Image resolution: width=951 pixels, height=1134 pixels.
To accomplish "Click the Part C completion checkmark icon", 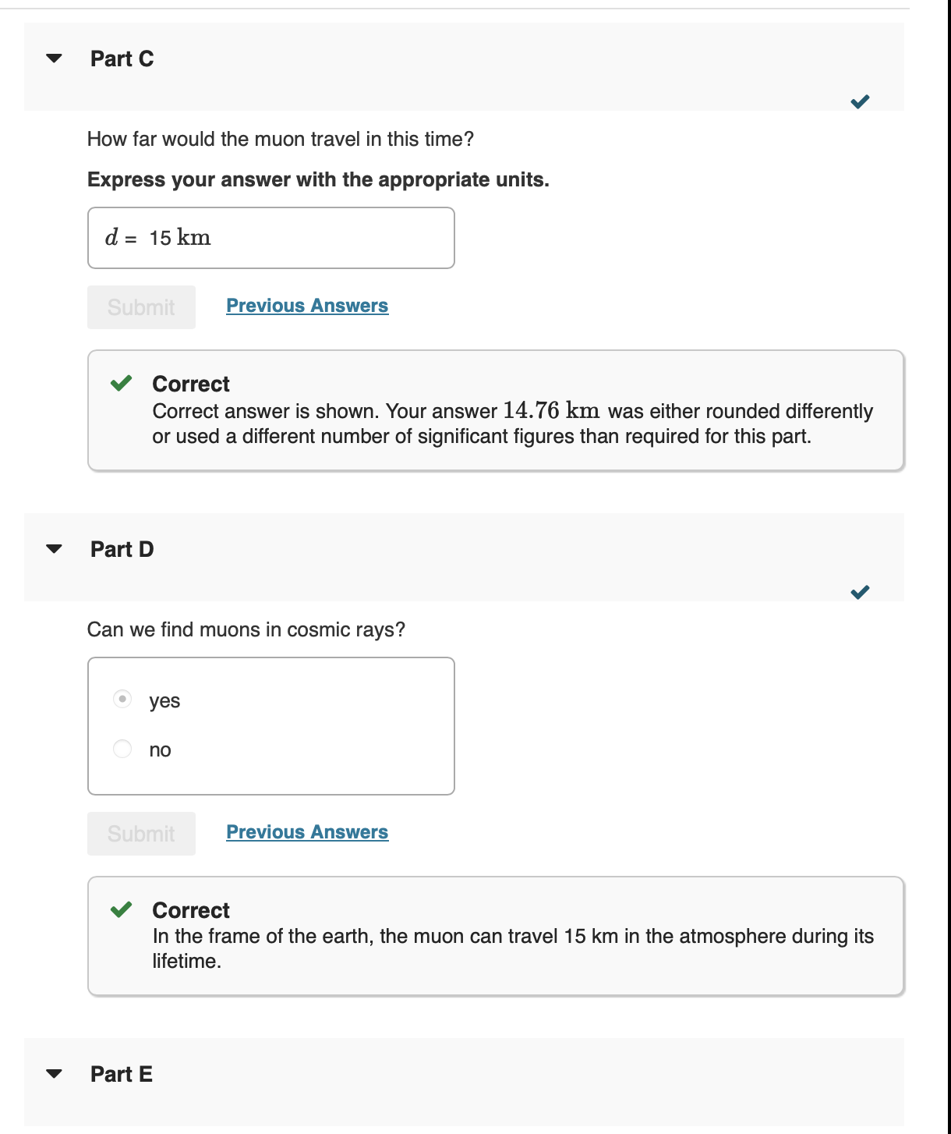I will [x=860, y=101].
